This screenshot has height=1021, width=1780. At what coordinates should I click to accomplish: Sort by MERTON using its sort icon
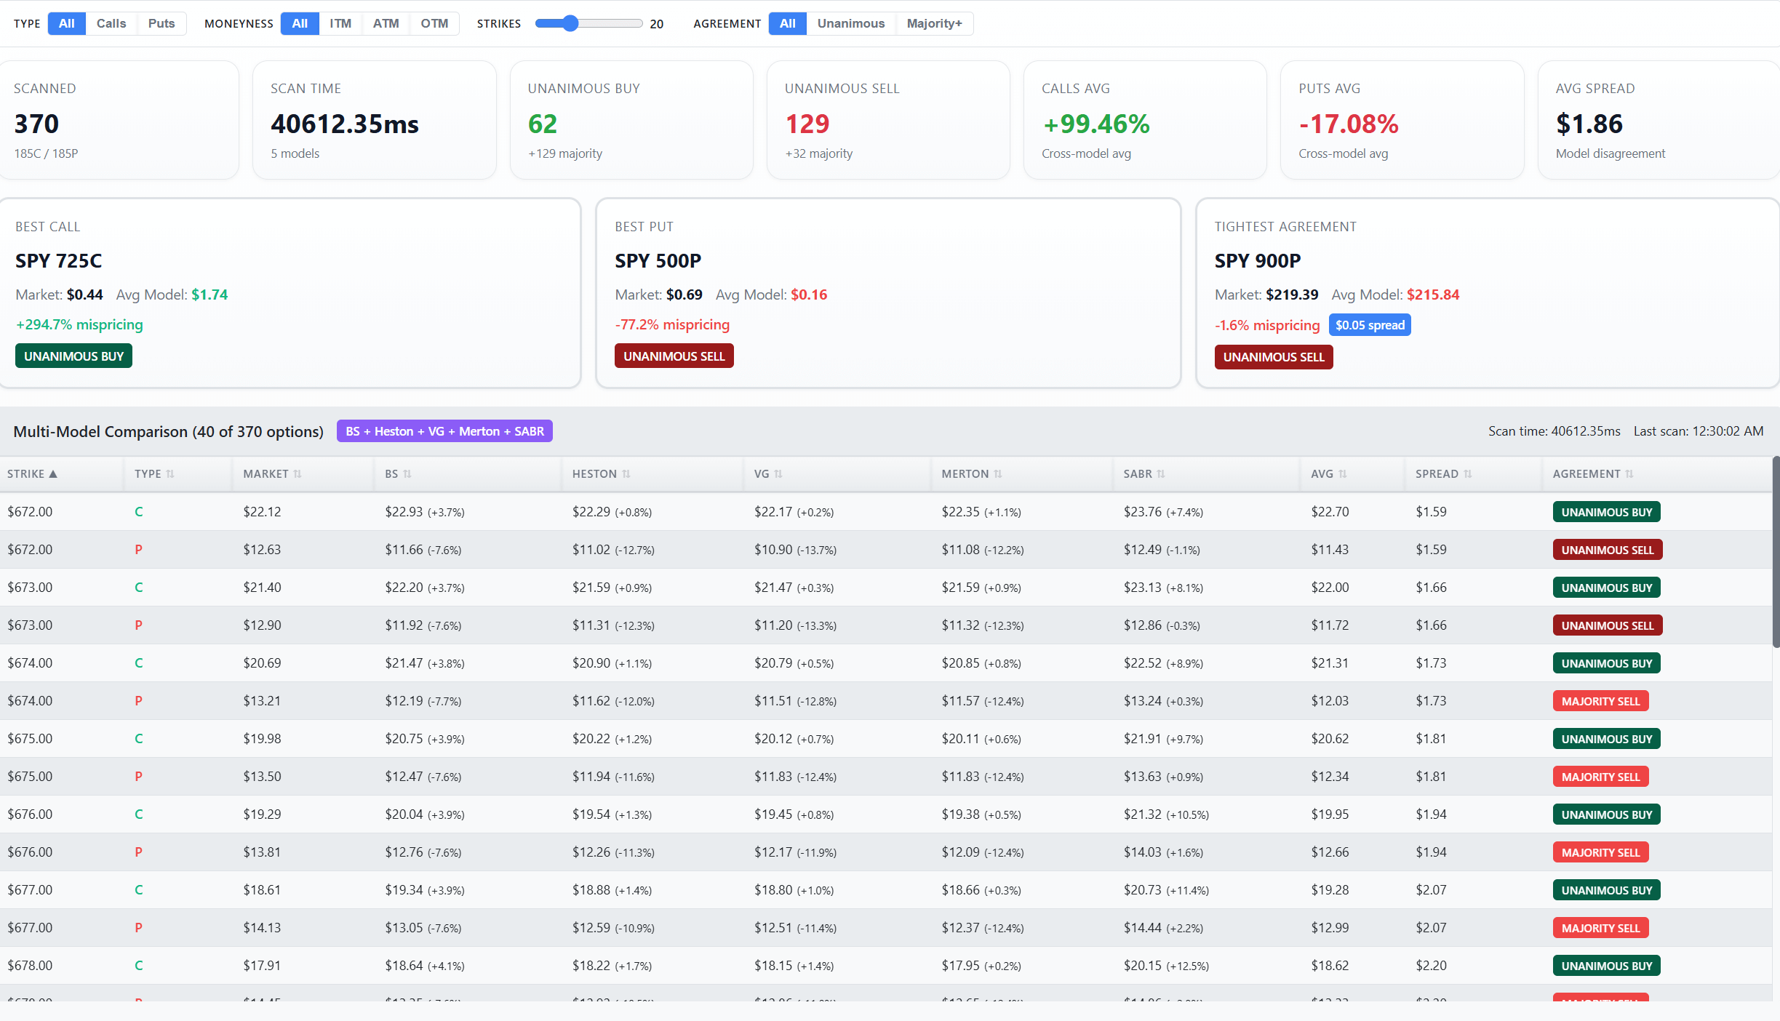[998, 474]
